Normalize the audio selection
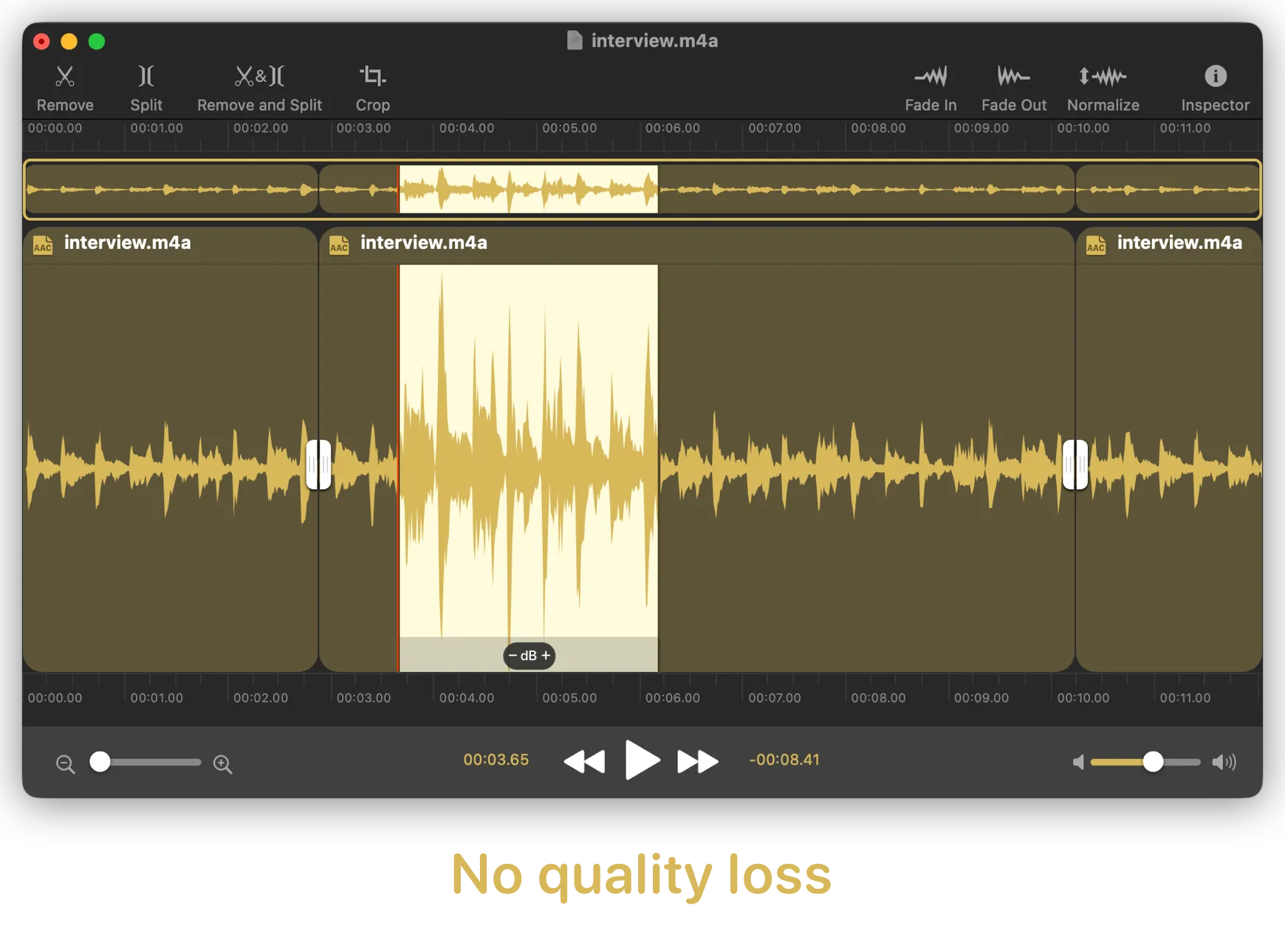This screenshot has height=945, width=1285. point(1103,87)
